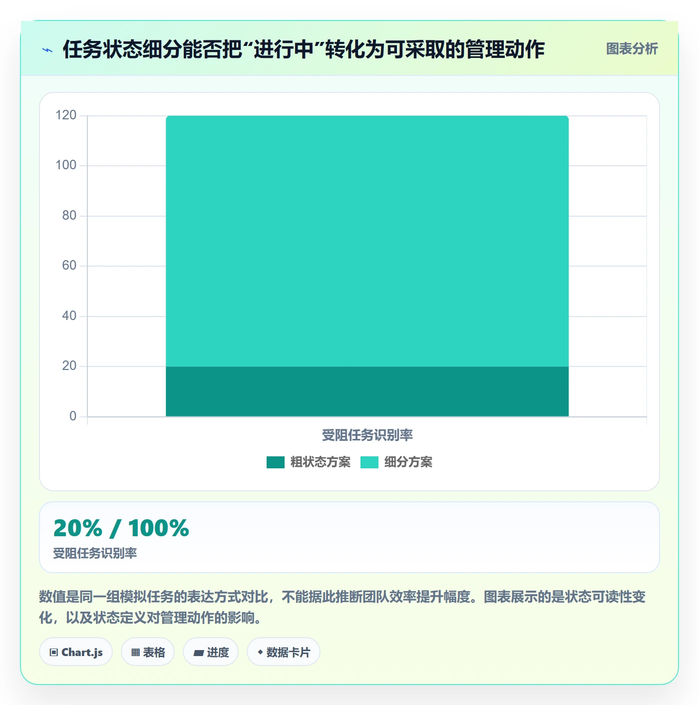The height and width of the screenshot is (705, 699).
Task: Toggle the 粗状态方案 legend color swatch
Action: coord(275,462)
